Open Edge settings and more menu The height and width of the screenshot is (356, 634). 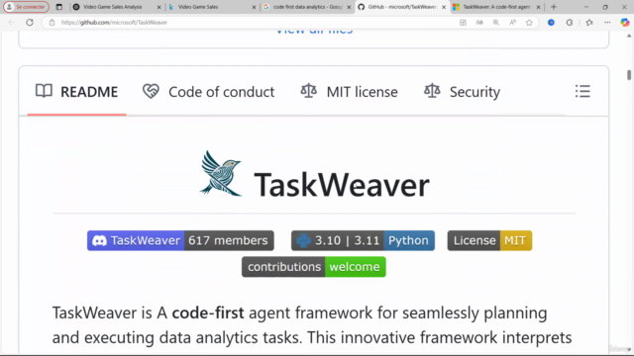[607, 23]
